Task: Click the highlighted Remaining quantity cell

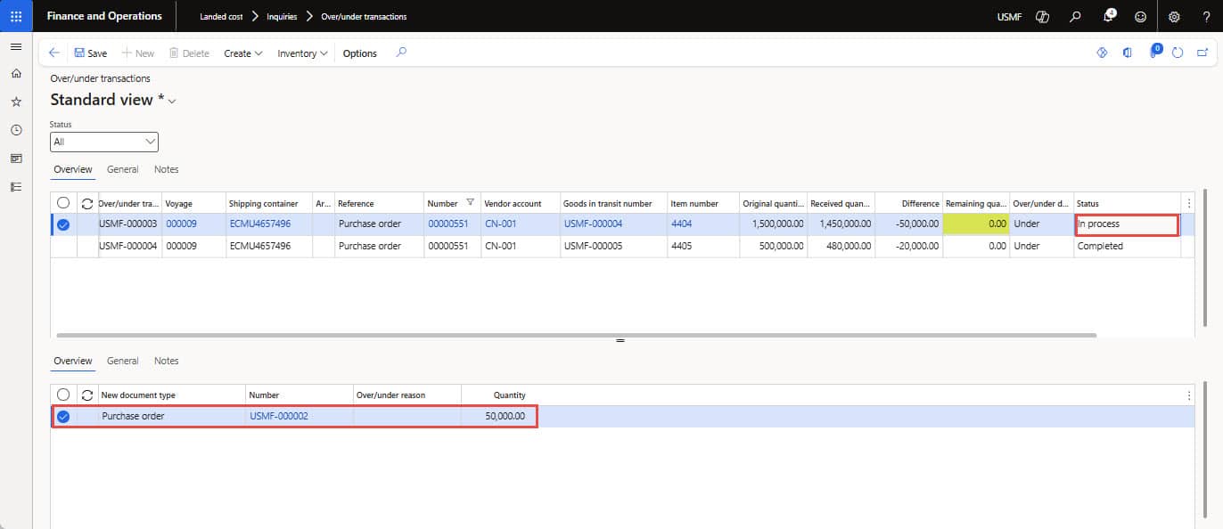Action: pos(976,224)
